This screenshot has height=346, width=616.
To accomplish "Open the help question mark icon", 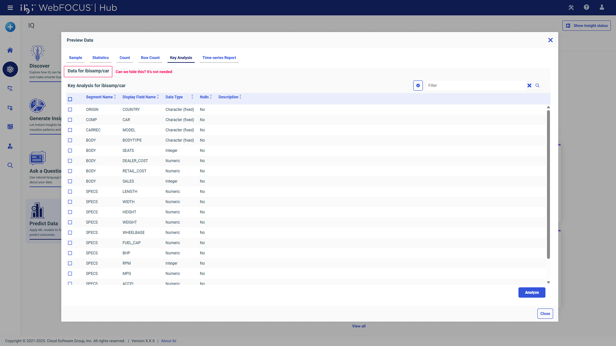I will pyautogui.click(x=586, y=7).
